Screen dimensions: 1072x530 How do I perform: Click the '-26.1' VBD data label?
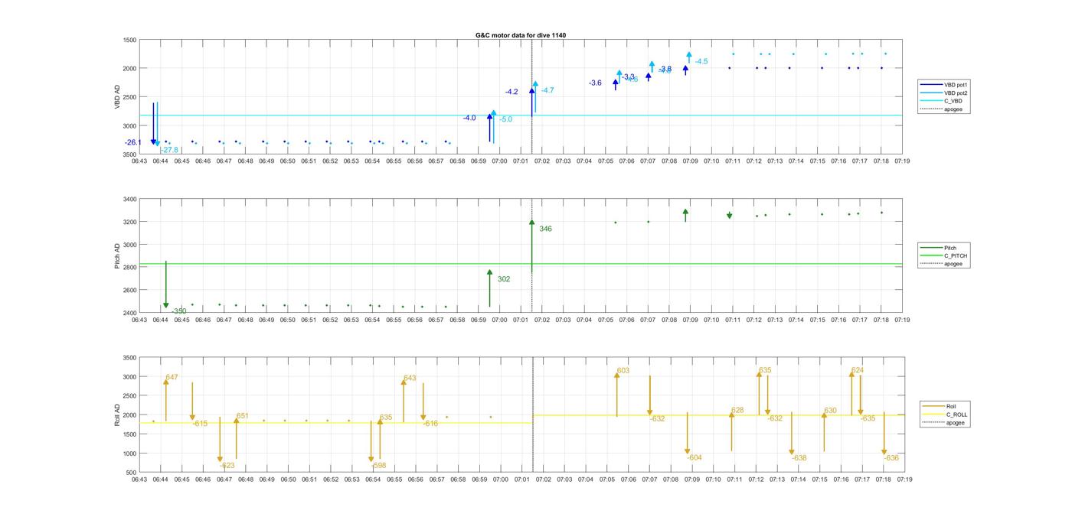(x=133, y=142)
